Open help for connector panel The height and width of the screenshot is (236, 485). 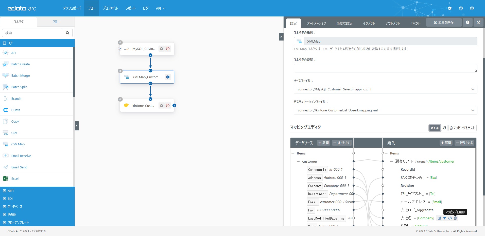coord(467,22)
